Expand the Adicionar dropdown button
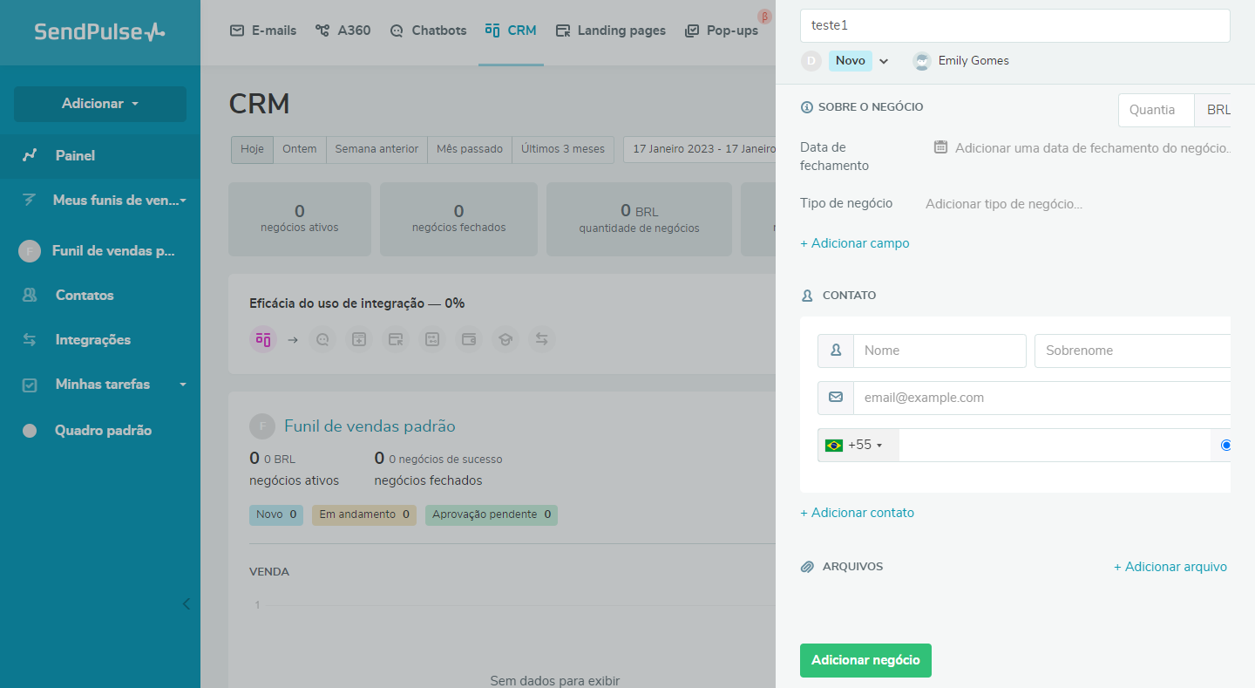This screenshot has height=688, width=1255. [x=100, y=104]
